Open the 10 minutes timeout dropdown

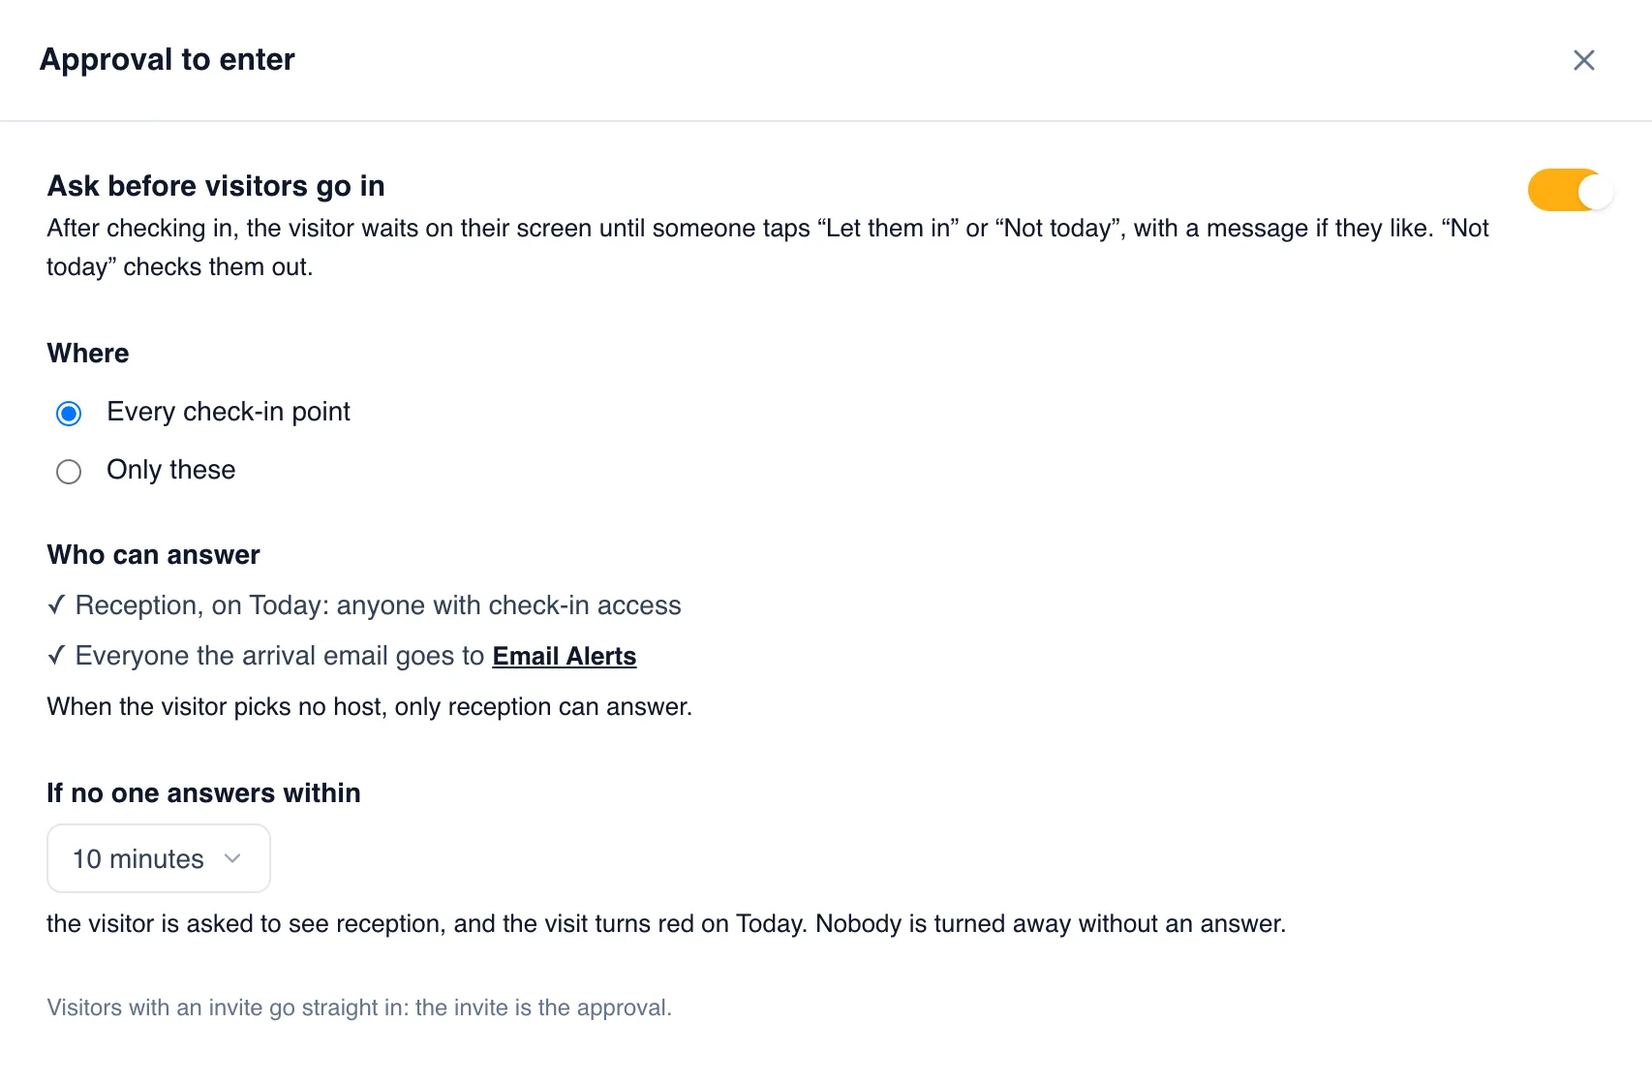(159, 858)
